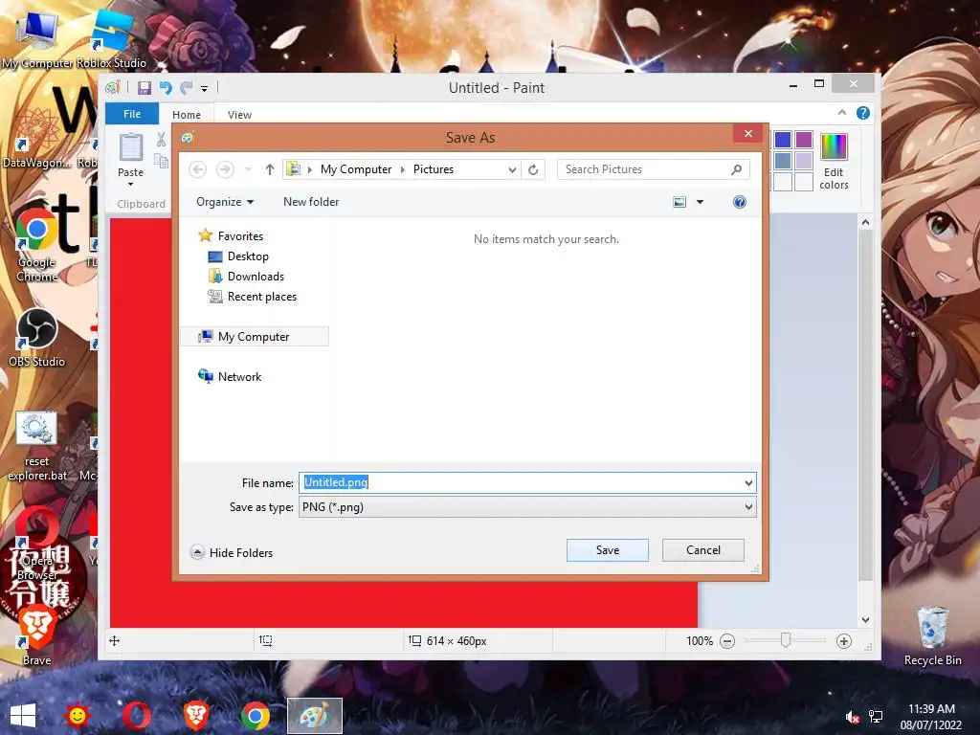Click the Redo arrow in Paint's title bar
The image size is (980, 735).
[x=187, y=88]
